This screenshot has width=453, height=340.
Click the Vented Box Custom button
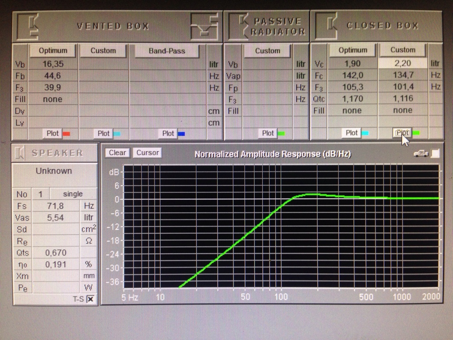point(103,50)
